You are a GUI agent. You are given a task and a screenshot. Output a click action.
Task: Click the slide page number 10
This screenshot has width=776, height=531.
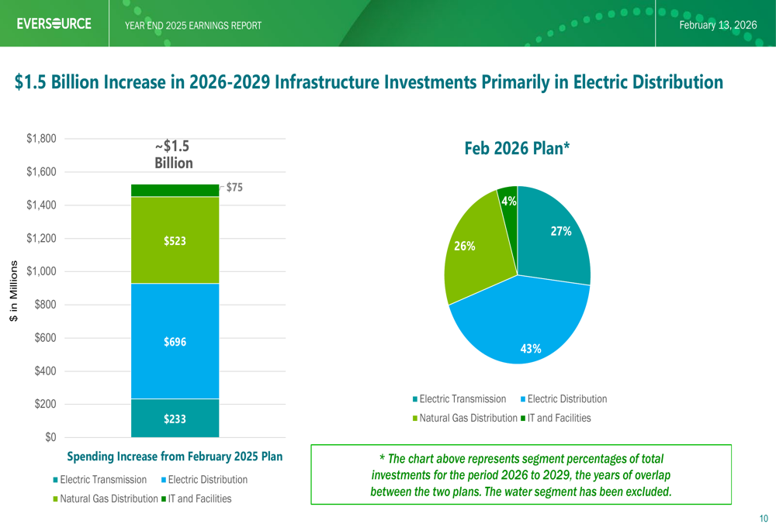[x=764, y=519]
